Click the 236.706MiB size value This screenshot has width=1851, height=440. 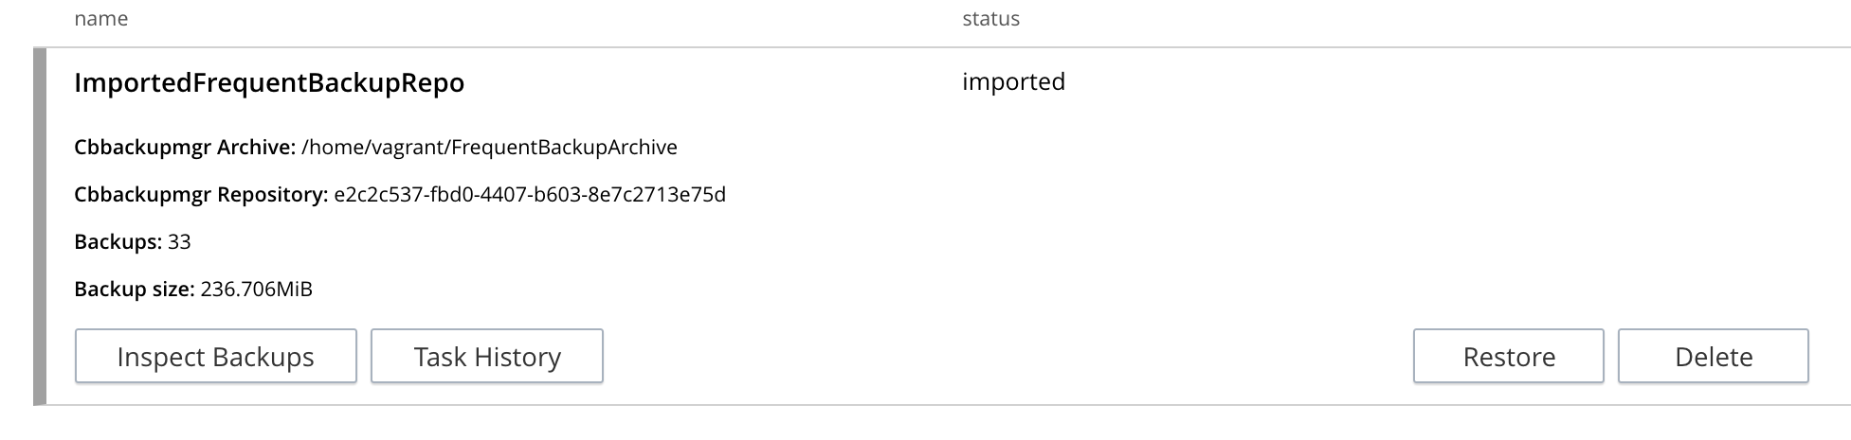point(257,290)
